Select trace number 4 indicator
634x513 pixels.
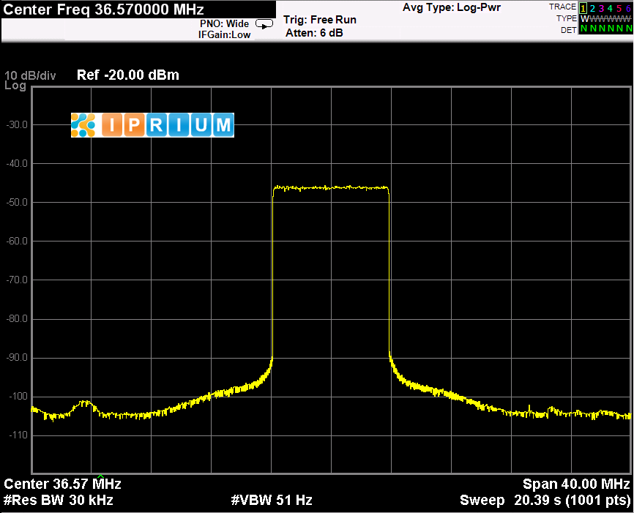pyautogui.click(x=610, y=8)
